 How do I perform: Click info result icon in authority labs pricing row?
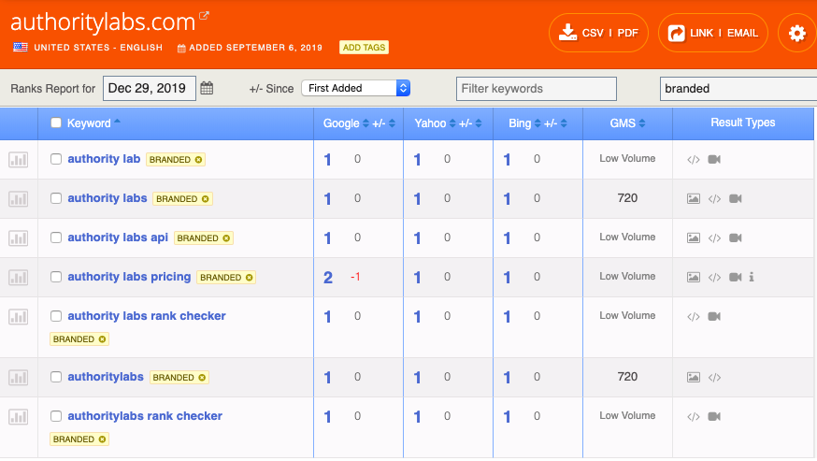pyautogui.click(x=752, y=277)
